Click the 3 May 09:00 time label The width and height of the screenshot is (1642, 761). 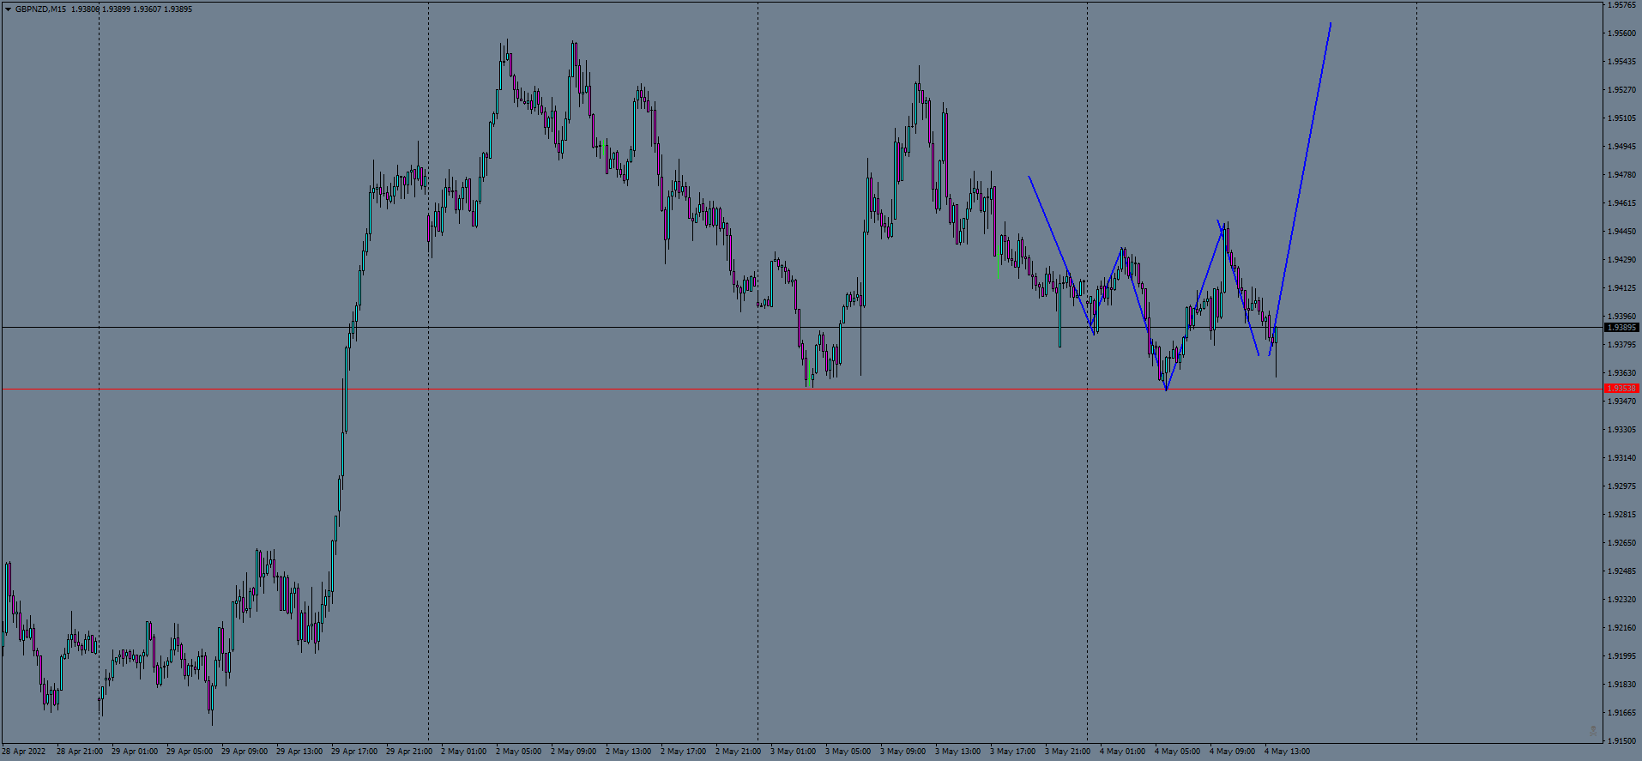902,752
